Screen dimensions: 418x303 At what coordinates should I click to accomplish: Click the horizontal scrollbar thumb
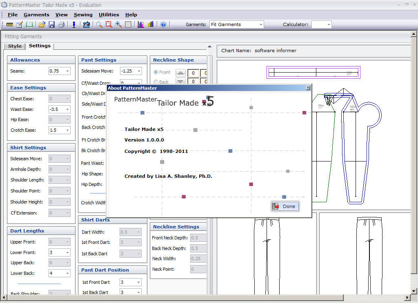pos(175,297)
